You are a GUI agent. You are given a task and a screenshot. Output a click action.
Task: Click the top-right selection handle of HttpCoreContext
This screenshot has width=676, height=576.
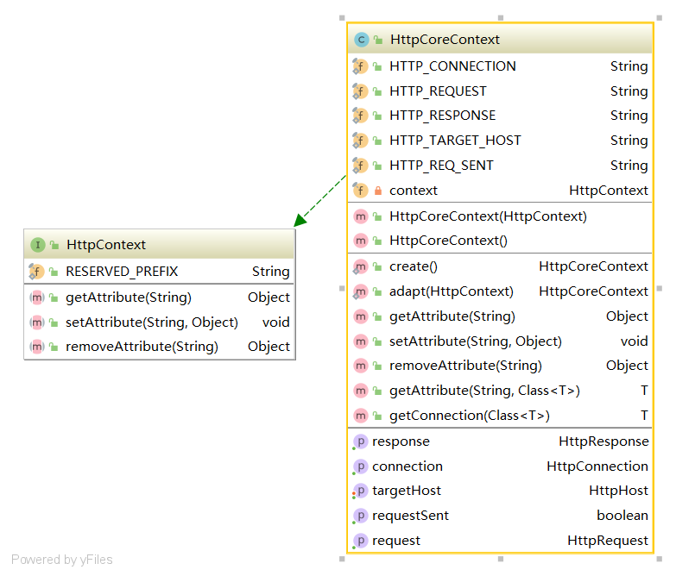(x=660, y=18)
